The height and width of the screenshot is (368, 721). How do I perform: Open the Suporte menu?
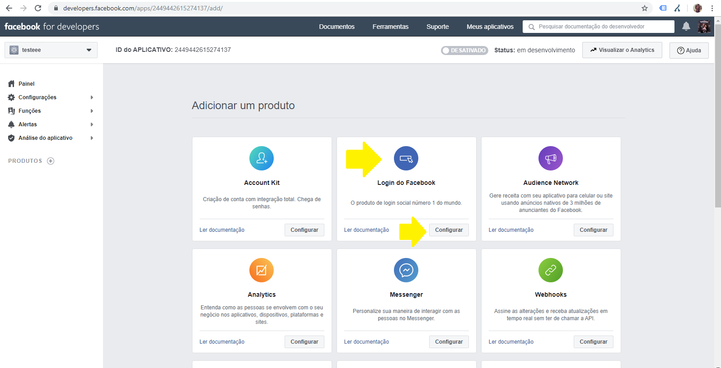pyautogui.click(x=438, y=27)
